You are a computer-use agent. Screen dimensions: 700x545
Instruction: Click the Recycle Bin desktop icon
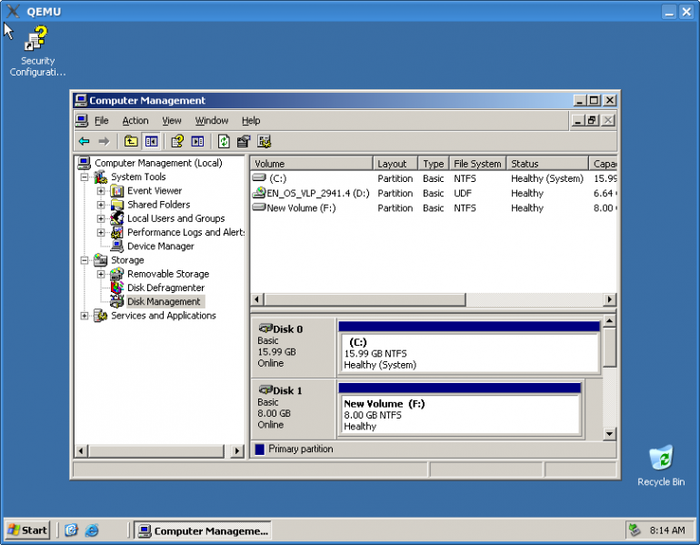click(x=661, y=458)
